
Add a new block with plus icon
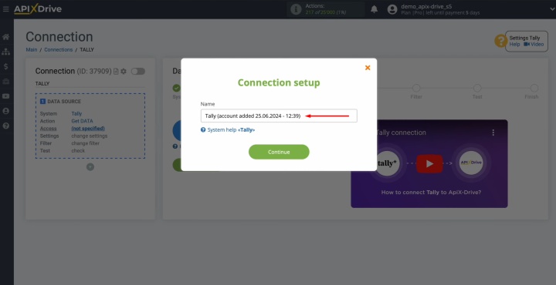(90, 167)
